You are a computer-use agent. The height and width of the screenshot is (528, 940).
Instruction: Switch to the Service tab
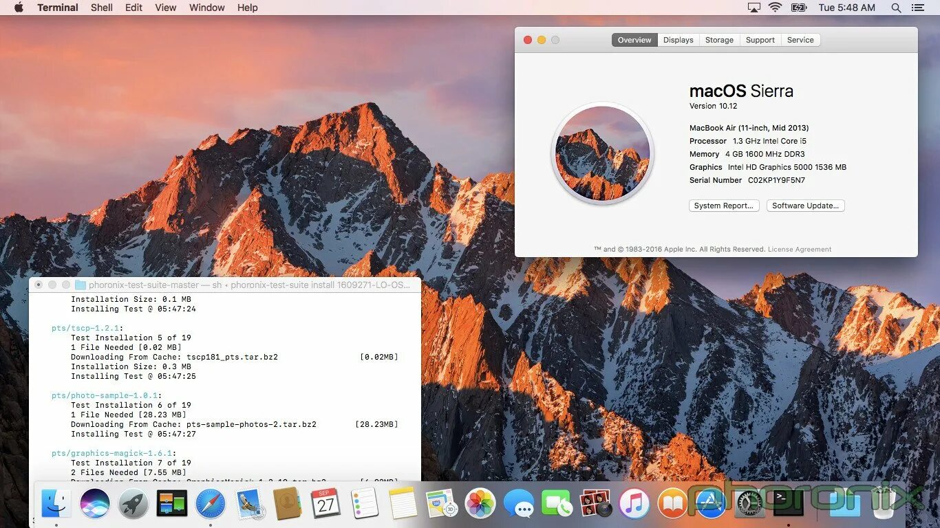(800, 40)
